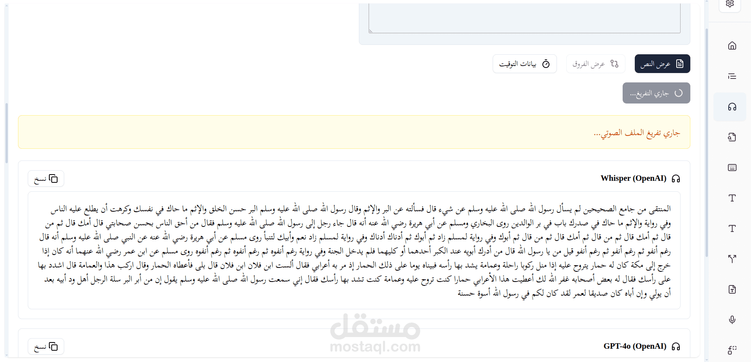Copy the GPT-4o (OpenAI) transcript with نسخ
751x362 pixels.
(x=46, y=347)
